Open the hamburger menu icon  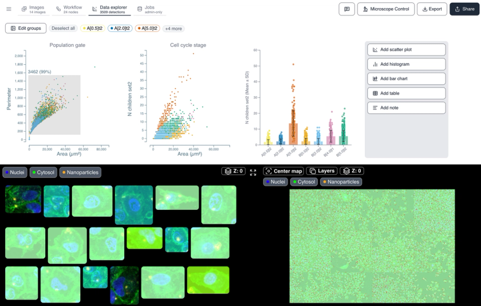[x=9, y=9]
